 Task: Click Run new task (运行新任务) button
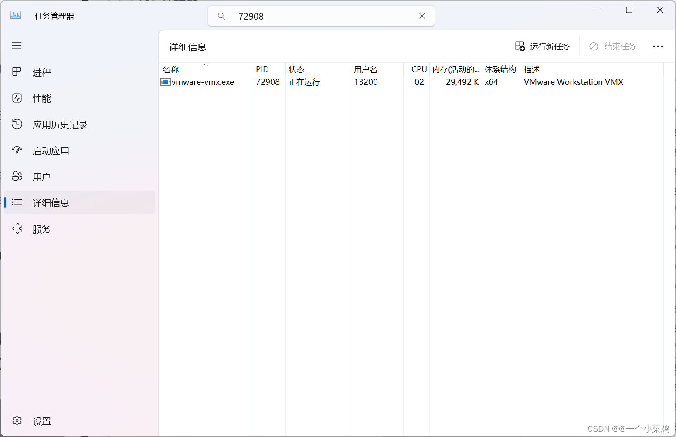pyautogui.click(x=542, y=46)
